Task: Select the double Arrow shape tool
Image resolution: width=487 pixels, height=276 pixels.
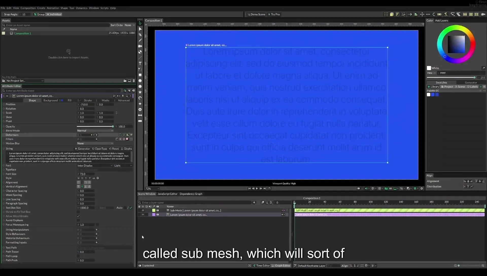Action: click(x=140, y=115)
